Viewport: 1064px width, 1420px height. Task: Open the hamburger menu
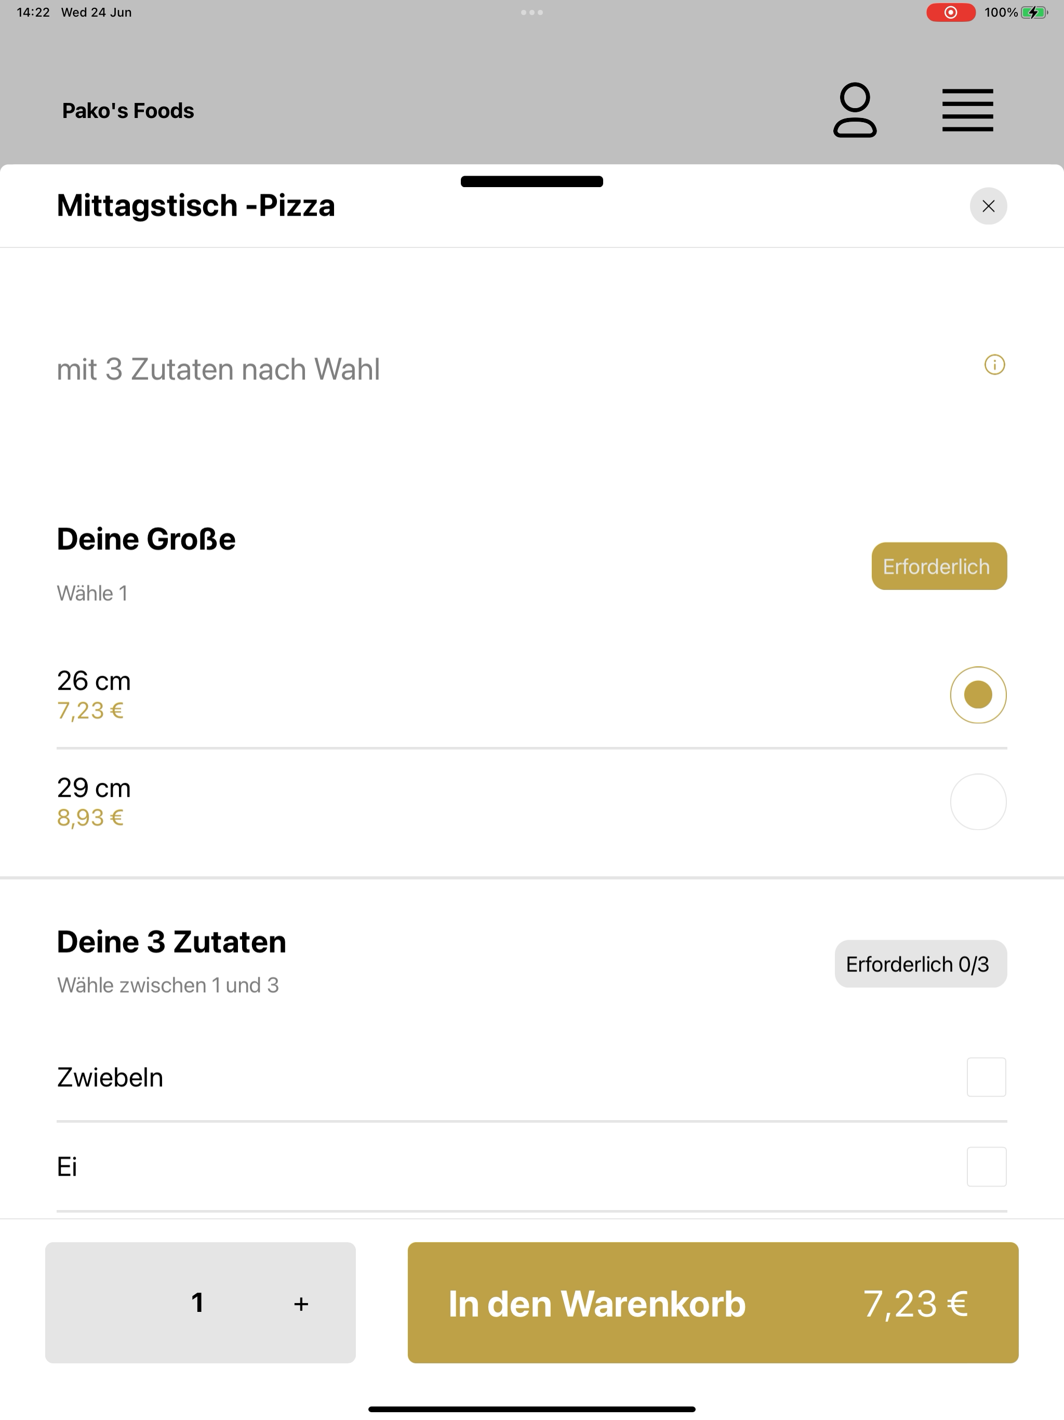(x=967, y=110)
